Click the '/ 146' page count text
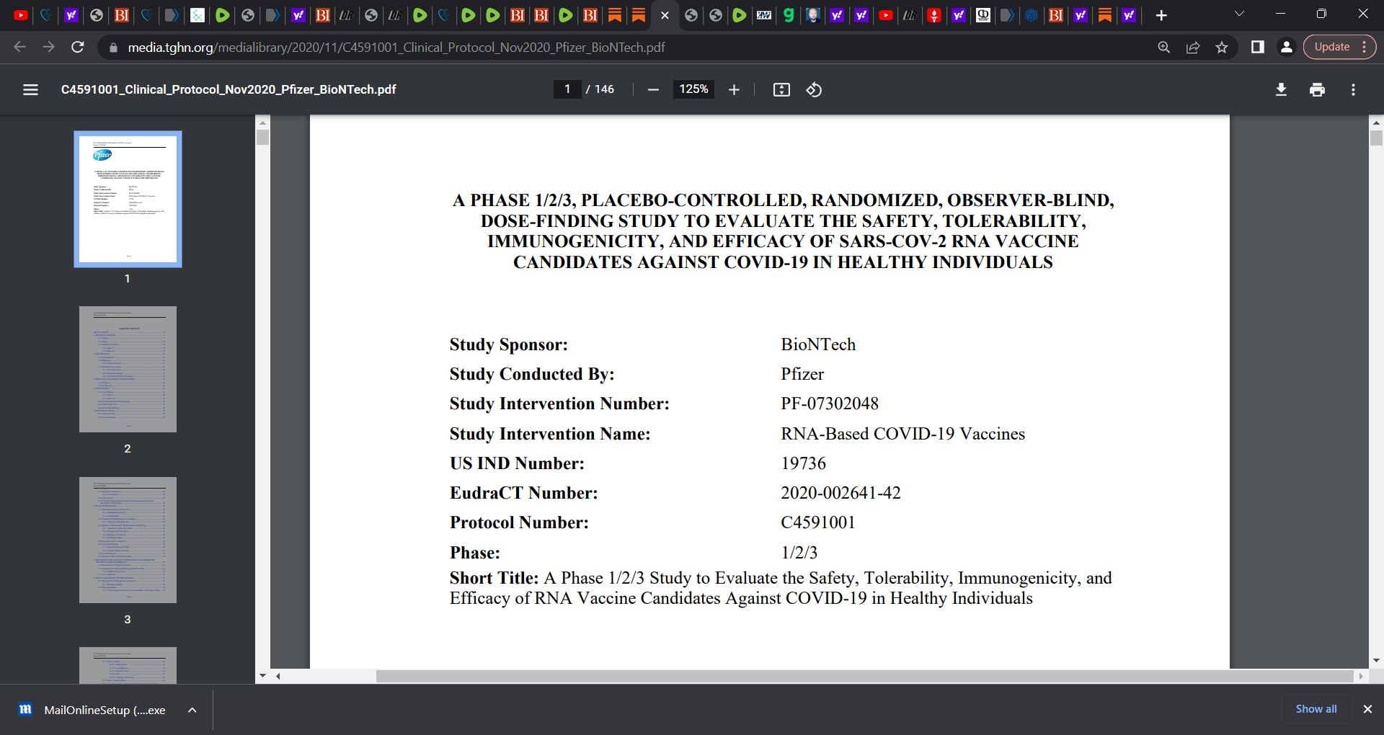The width and height of the screenshot is (1384, 735). (x=600, y=89)
